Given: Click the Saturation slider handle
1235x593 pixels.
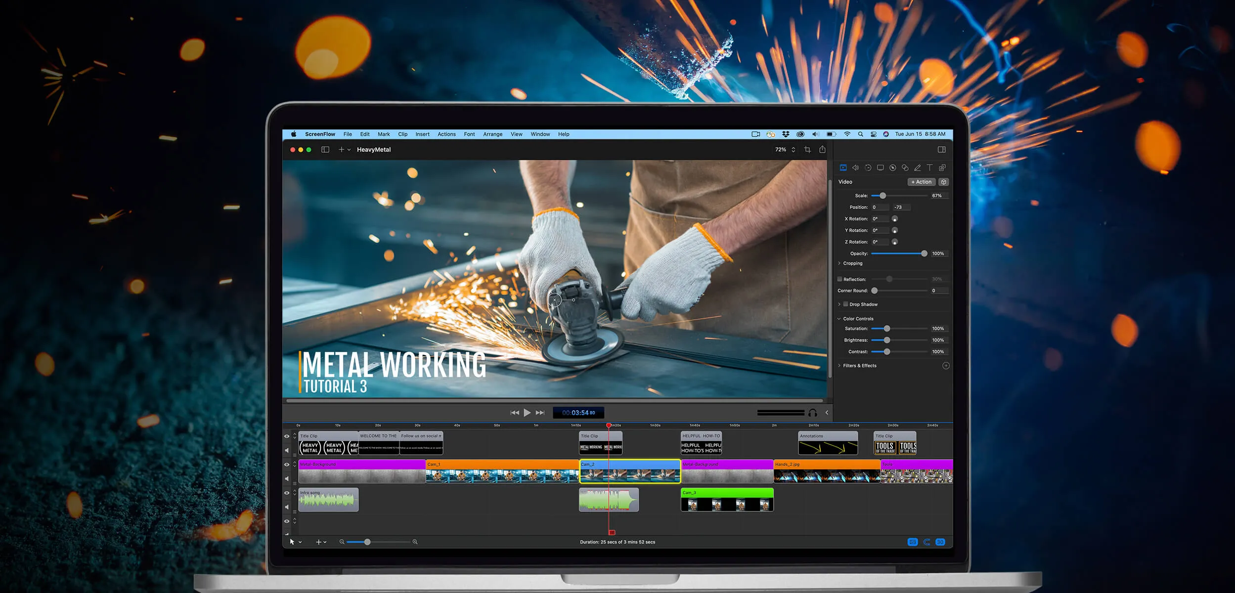Looking at the screenshot, I should tap(887, 328).
